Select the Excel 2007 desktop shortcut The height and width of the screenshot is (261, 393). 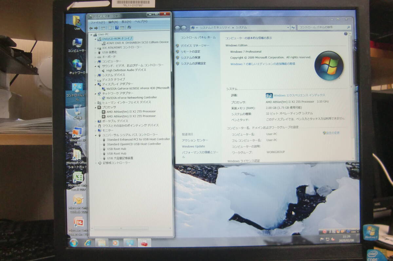point(77,182)
